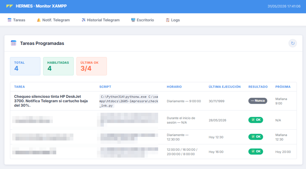Click the calendar icon of Tareas tab
306x169 pixels.
coord(9,20)
